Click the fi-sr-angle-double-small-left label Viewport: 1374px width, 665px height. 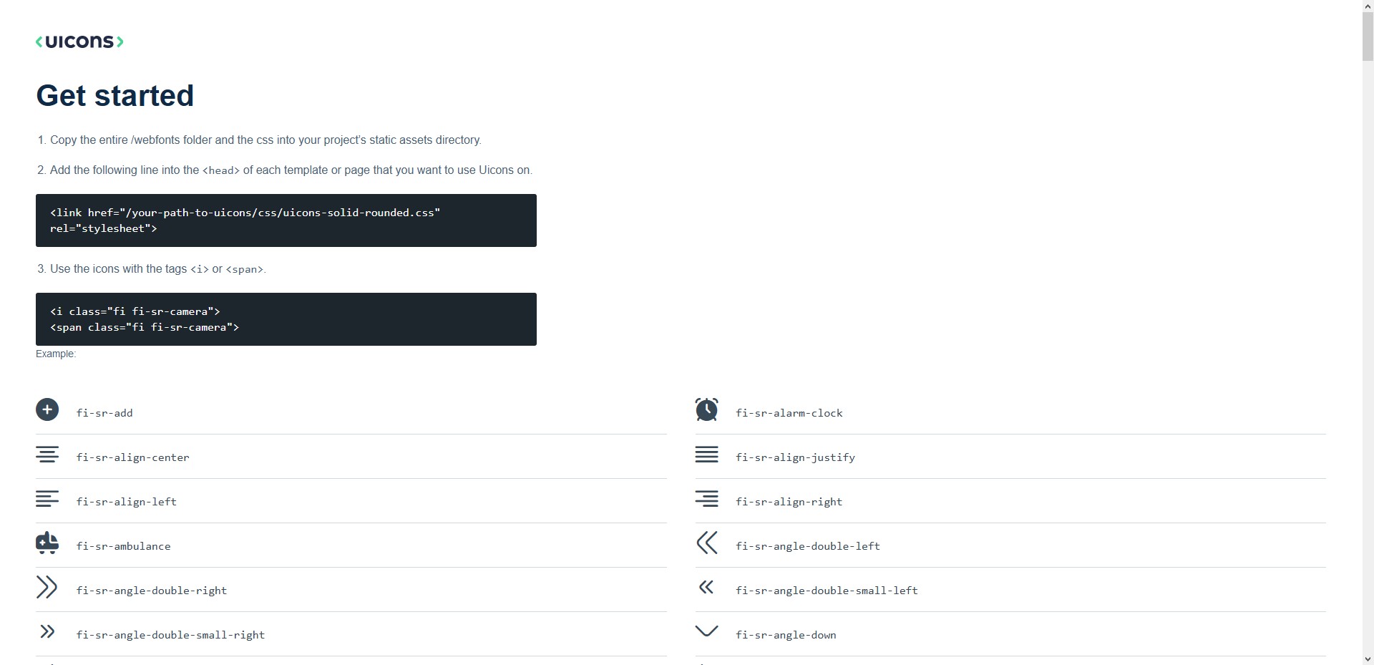(x=827, y=591)
